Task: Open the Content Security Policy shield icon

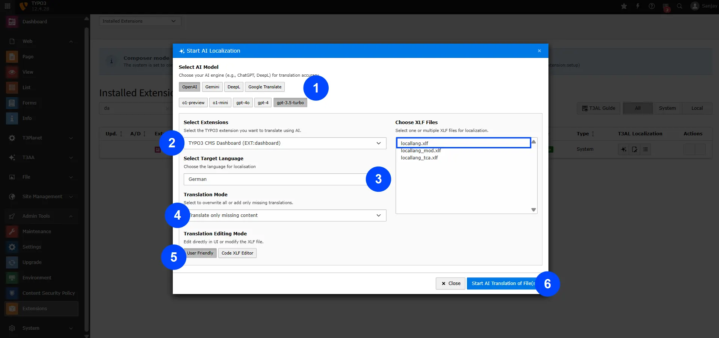Action: 12,293
